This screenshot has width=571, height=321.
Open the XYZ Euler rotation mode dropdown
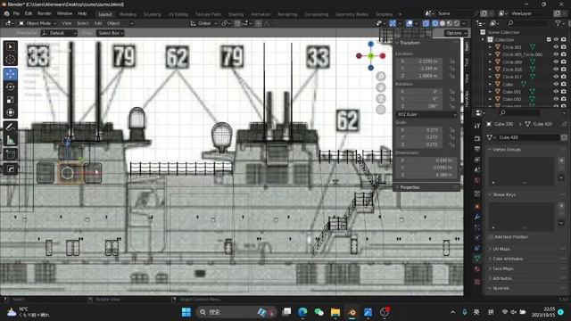426,114
